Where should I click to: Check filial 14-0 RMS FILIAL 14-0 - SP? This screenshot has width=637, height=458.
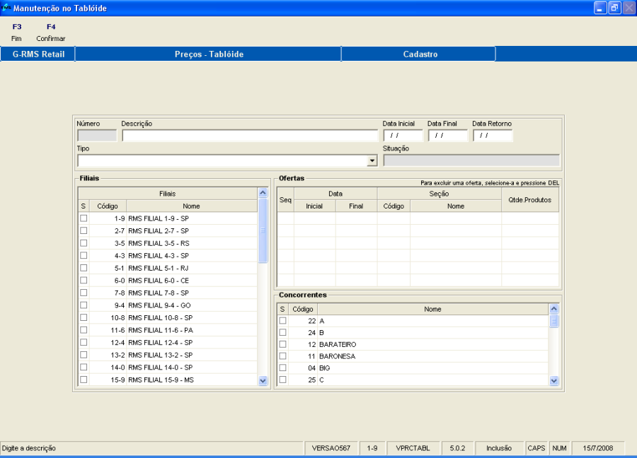coord(84,367)
